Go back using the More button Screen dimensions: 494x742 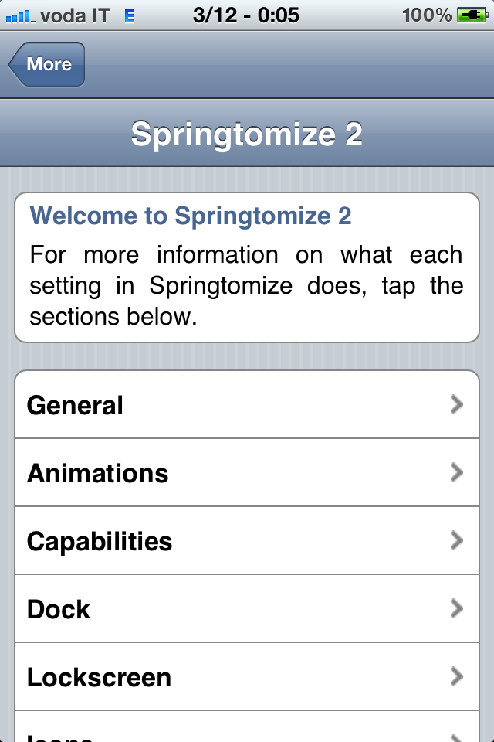click(47, 64)
